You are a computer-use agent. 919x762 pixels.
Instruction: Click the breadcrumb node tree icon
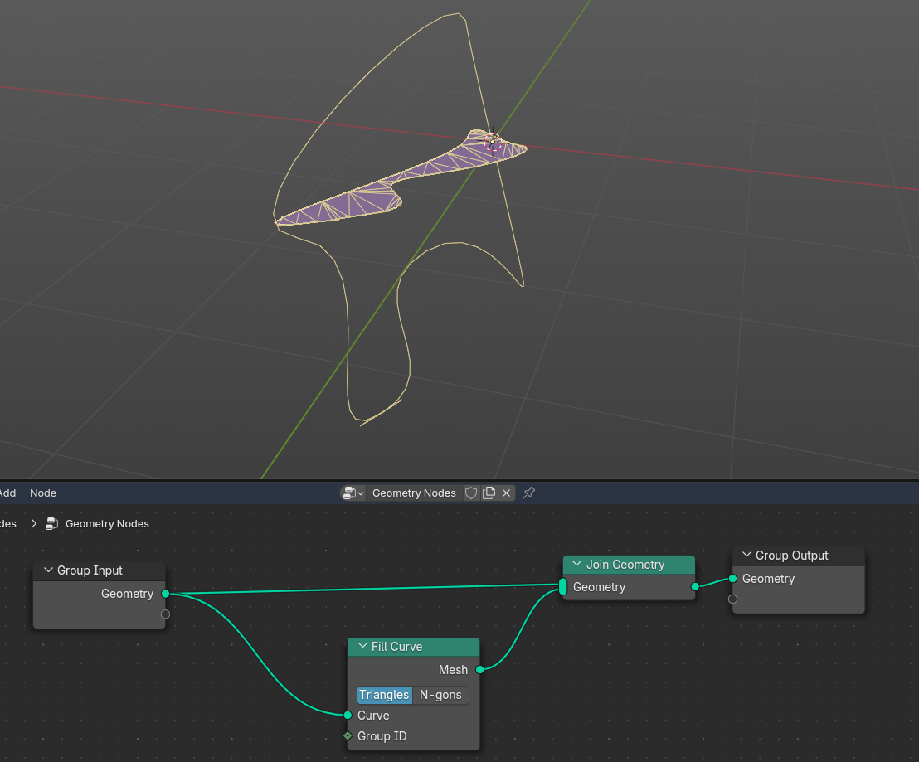click(x=51, y=524)
